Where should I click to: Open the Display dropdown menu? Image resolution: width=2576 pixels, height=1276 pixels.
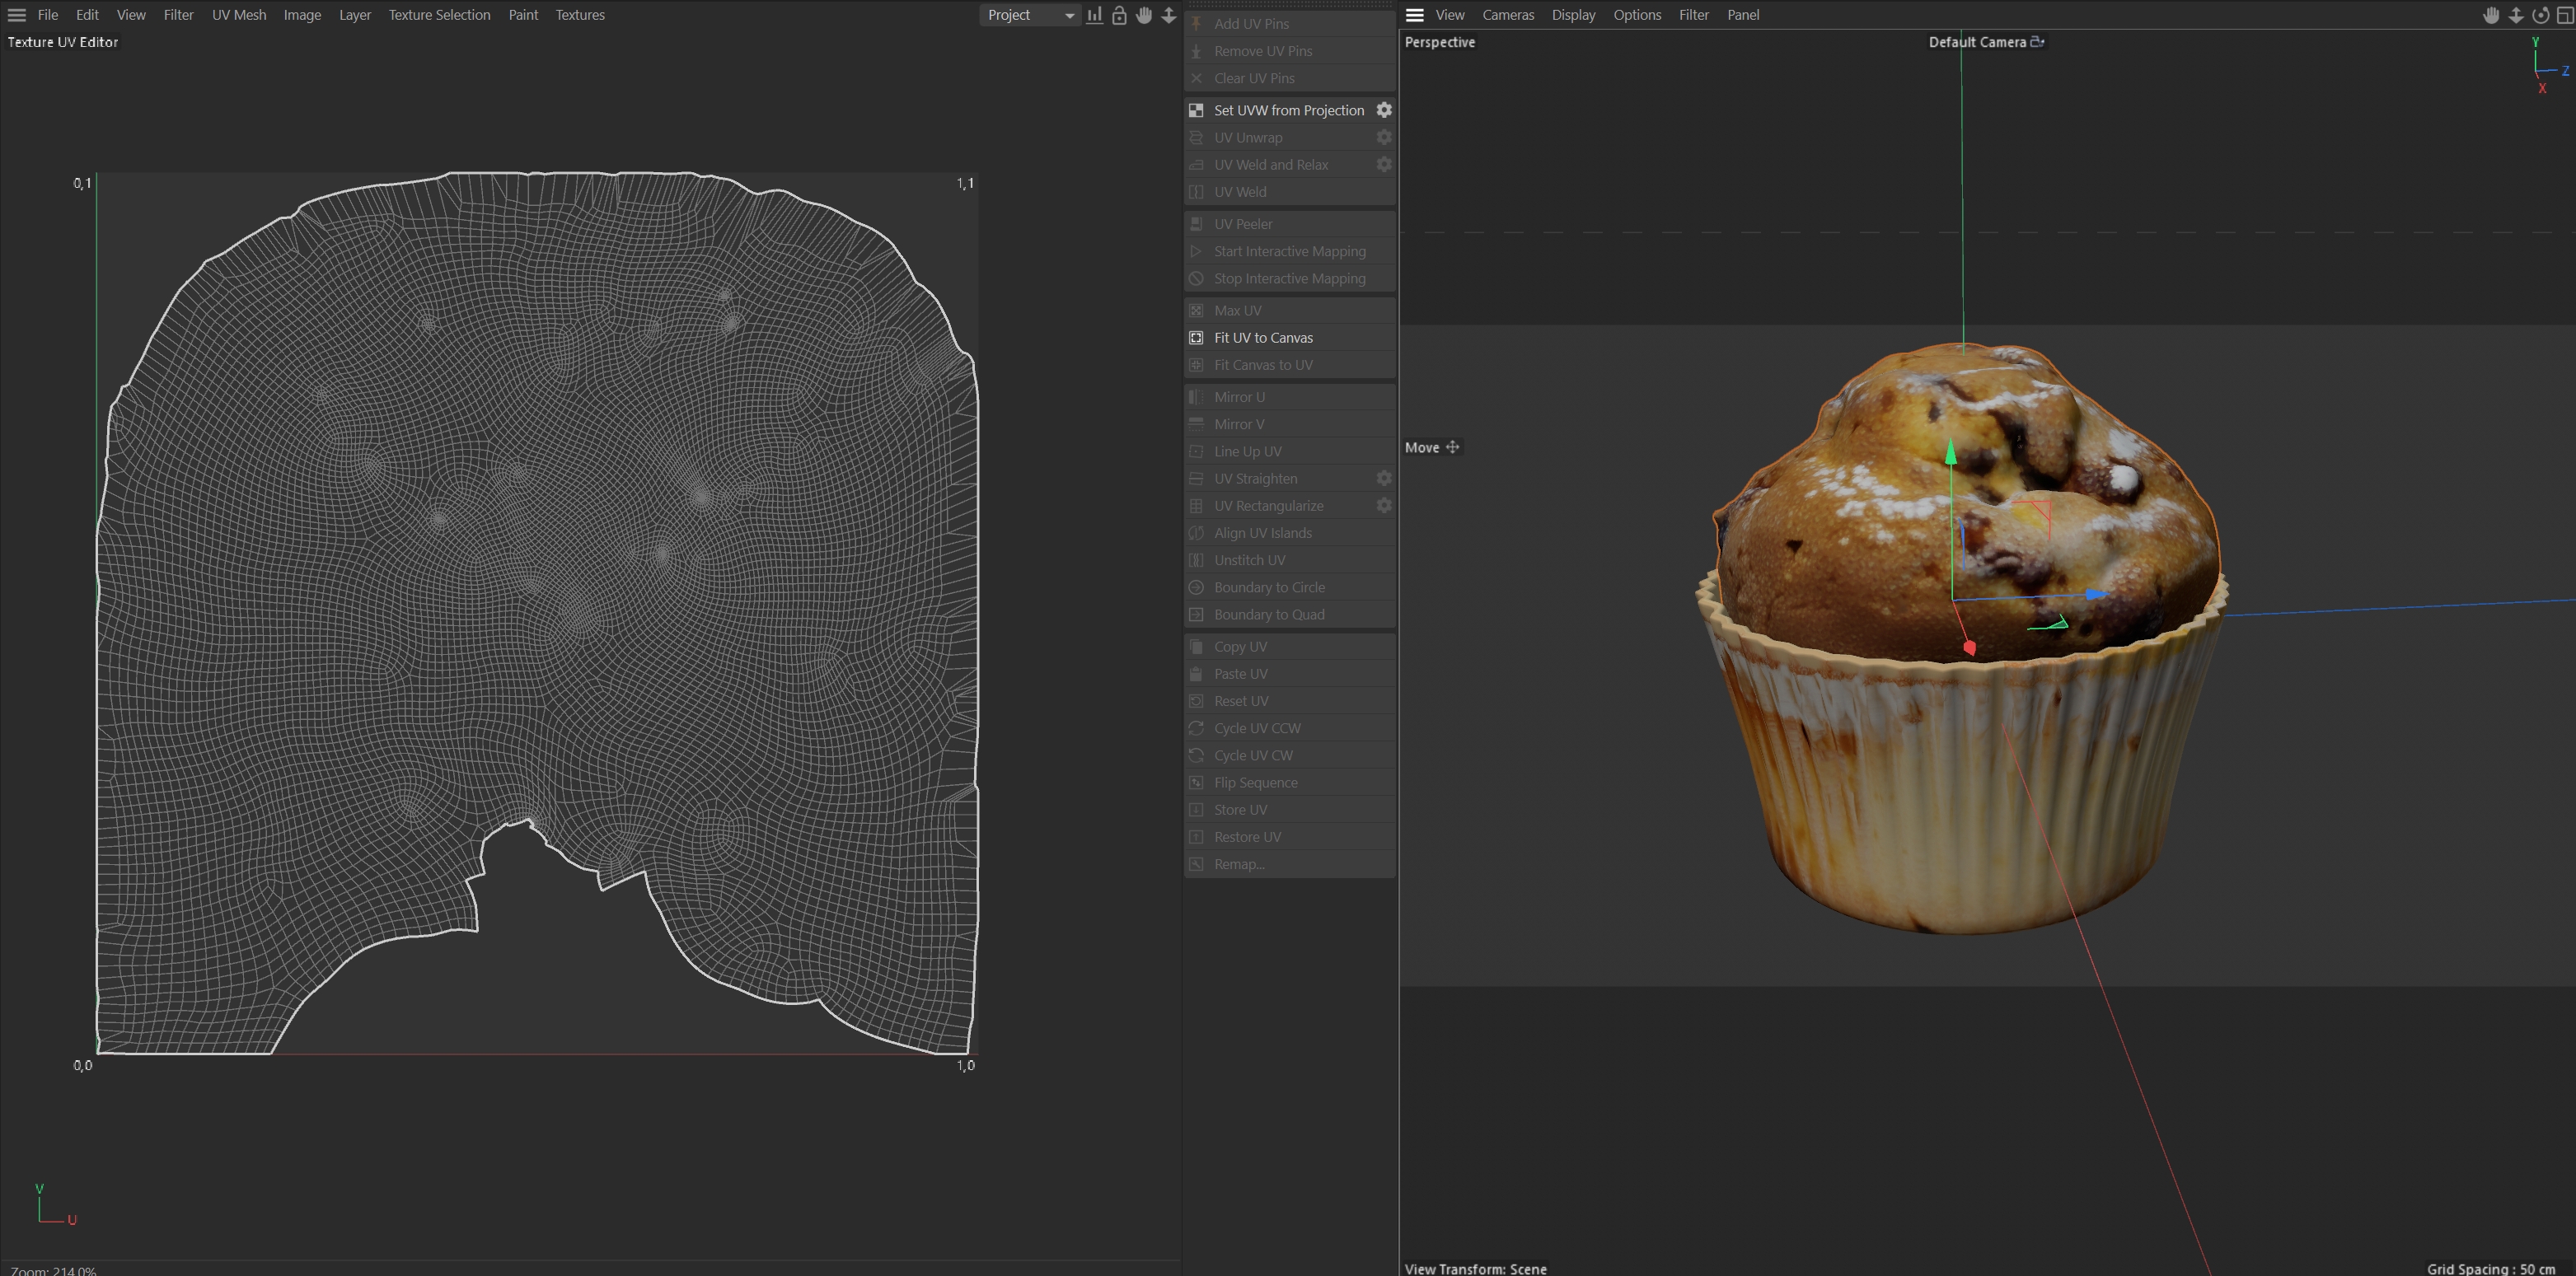pos(1572,15)
